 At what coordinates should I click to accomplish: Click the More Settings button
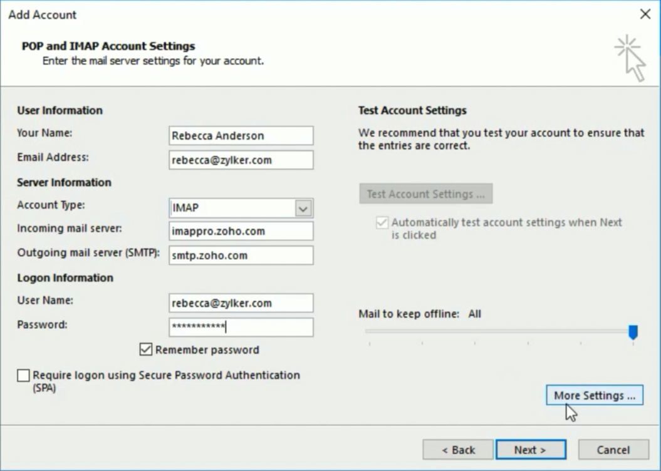pos(594,395)
